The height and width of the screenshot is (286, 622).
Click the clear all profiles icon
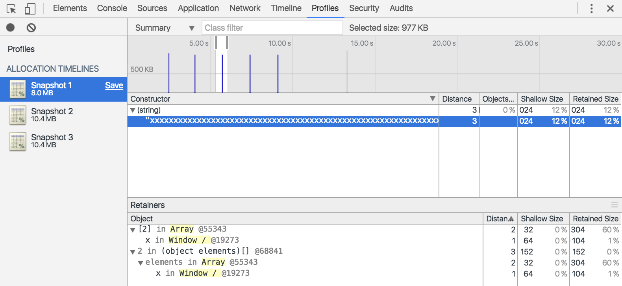click(x=31, y=28)
